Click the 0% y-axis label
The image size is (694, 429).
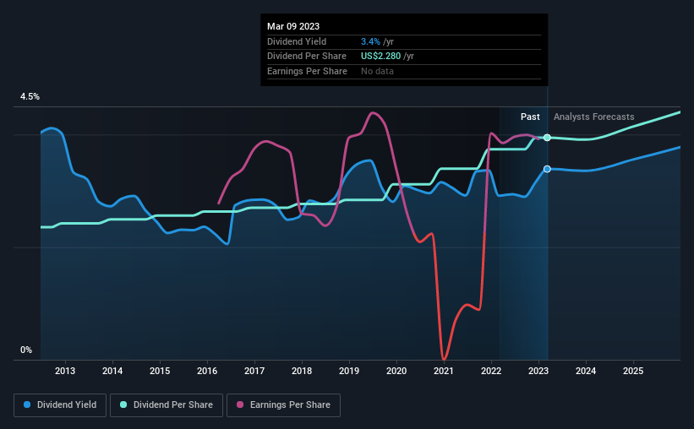tap(26, 350)
